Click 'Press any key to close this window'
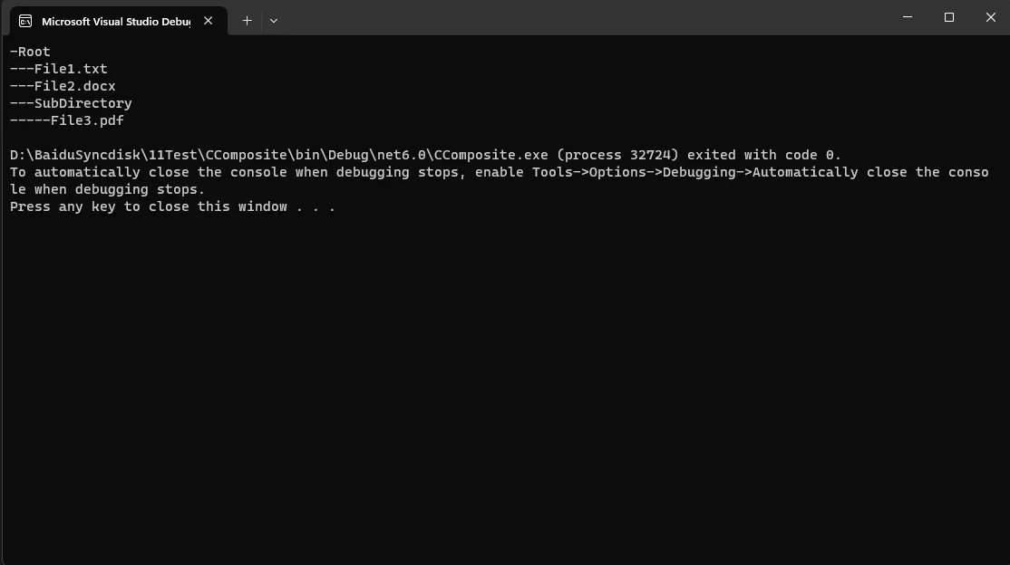This screenshot has width=1010, height=565. (x=148, y=207)
